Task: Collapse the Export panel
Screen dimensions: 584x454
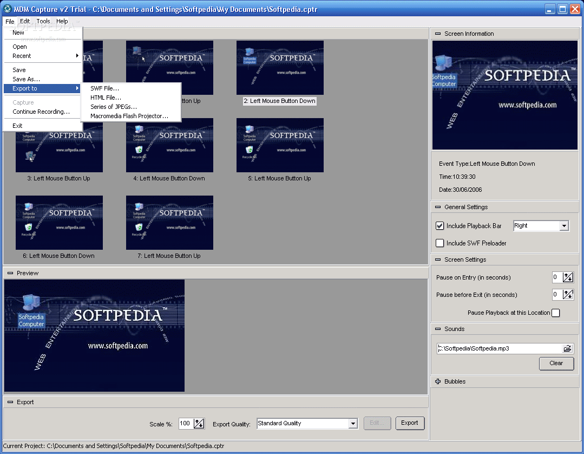Action: [x=10, y=402]
